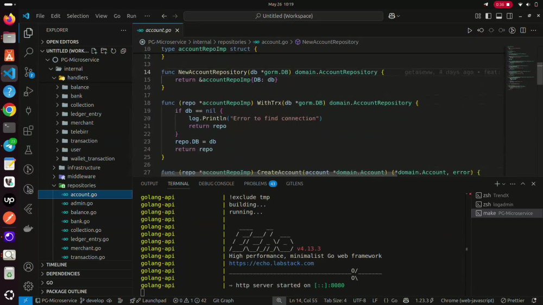Toggle the bottom panel layout button

499,16
